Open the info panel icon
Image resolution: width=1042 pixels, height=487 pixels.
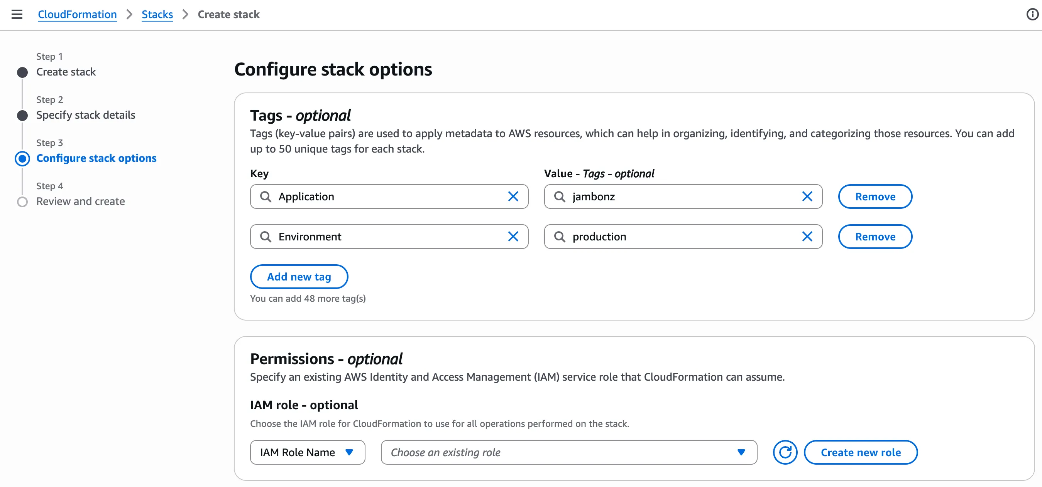tap(1032, 15)
